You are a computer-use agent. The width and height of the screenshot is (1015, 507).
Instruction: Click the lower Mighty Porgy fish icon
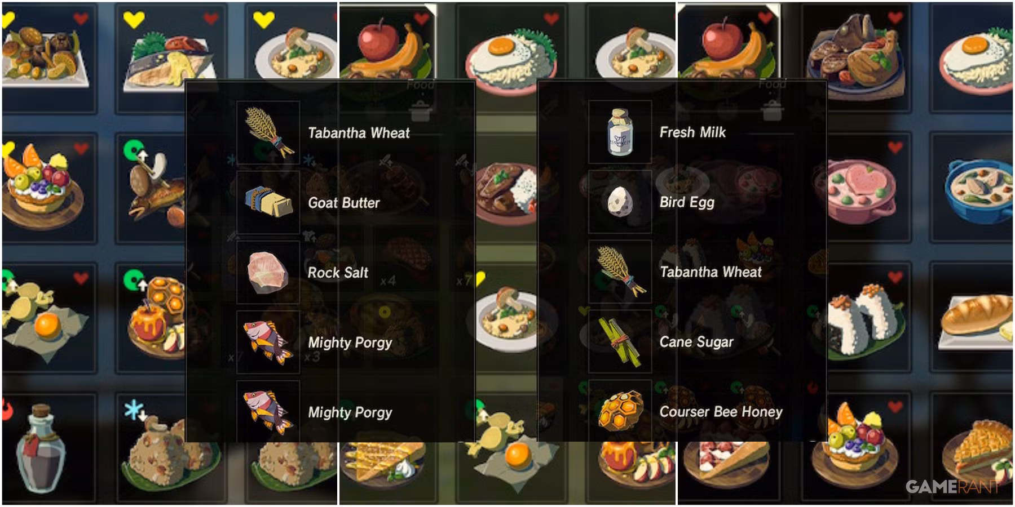268,412
